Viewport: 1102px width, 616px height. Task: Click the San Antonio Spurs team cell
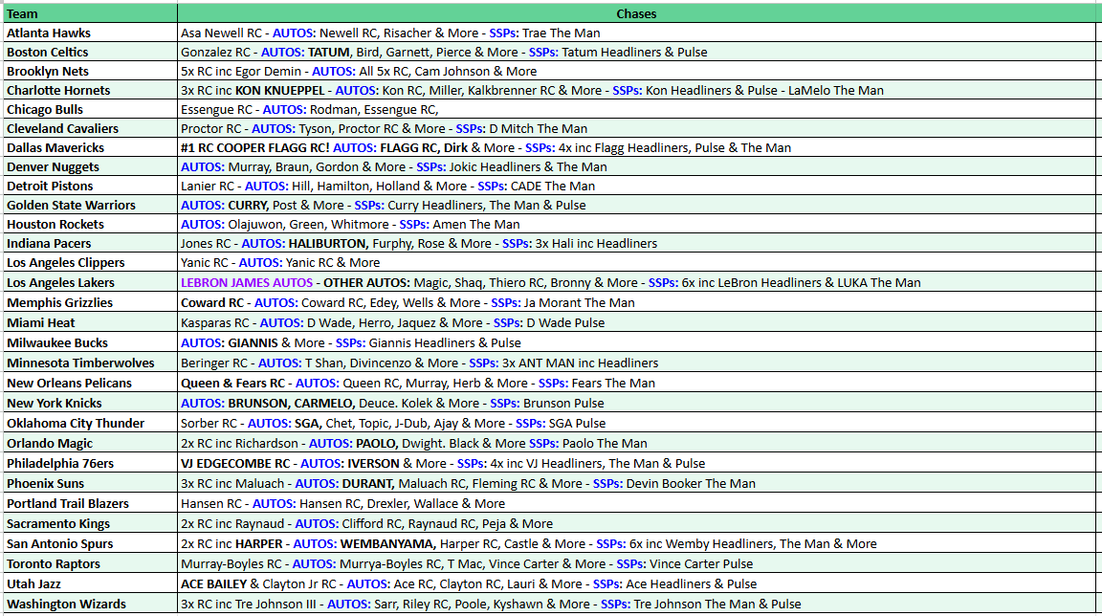pyautogui.click(x=57, y=543)
